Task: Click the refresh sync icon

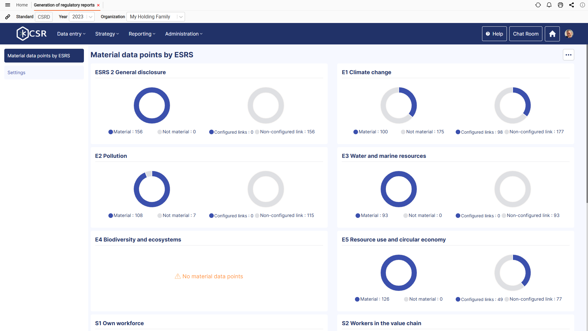Action: point(538,5)
